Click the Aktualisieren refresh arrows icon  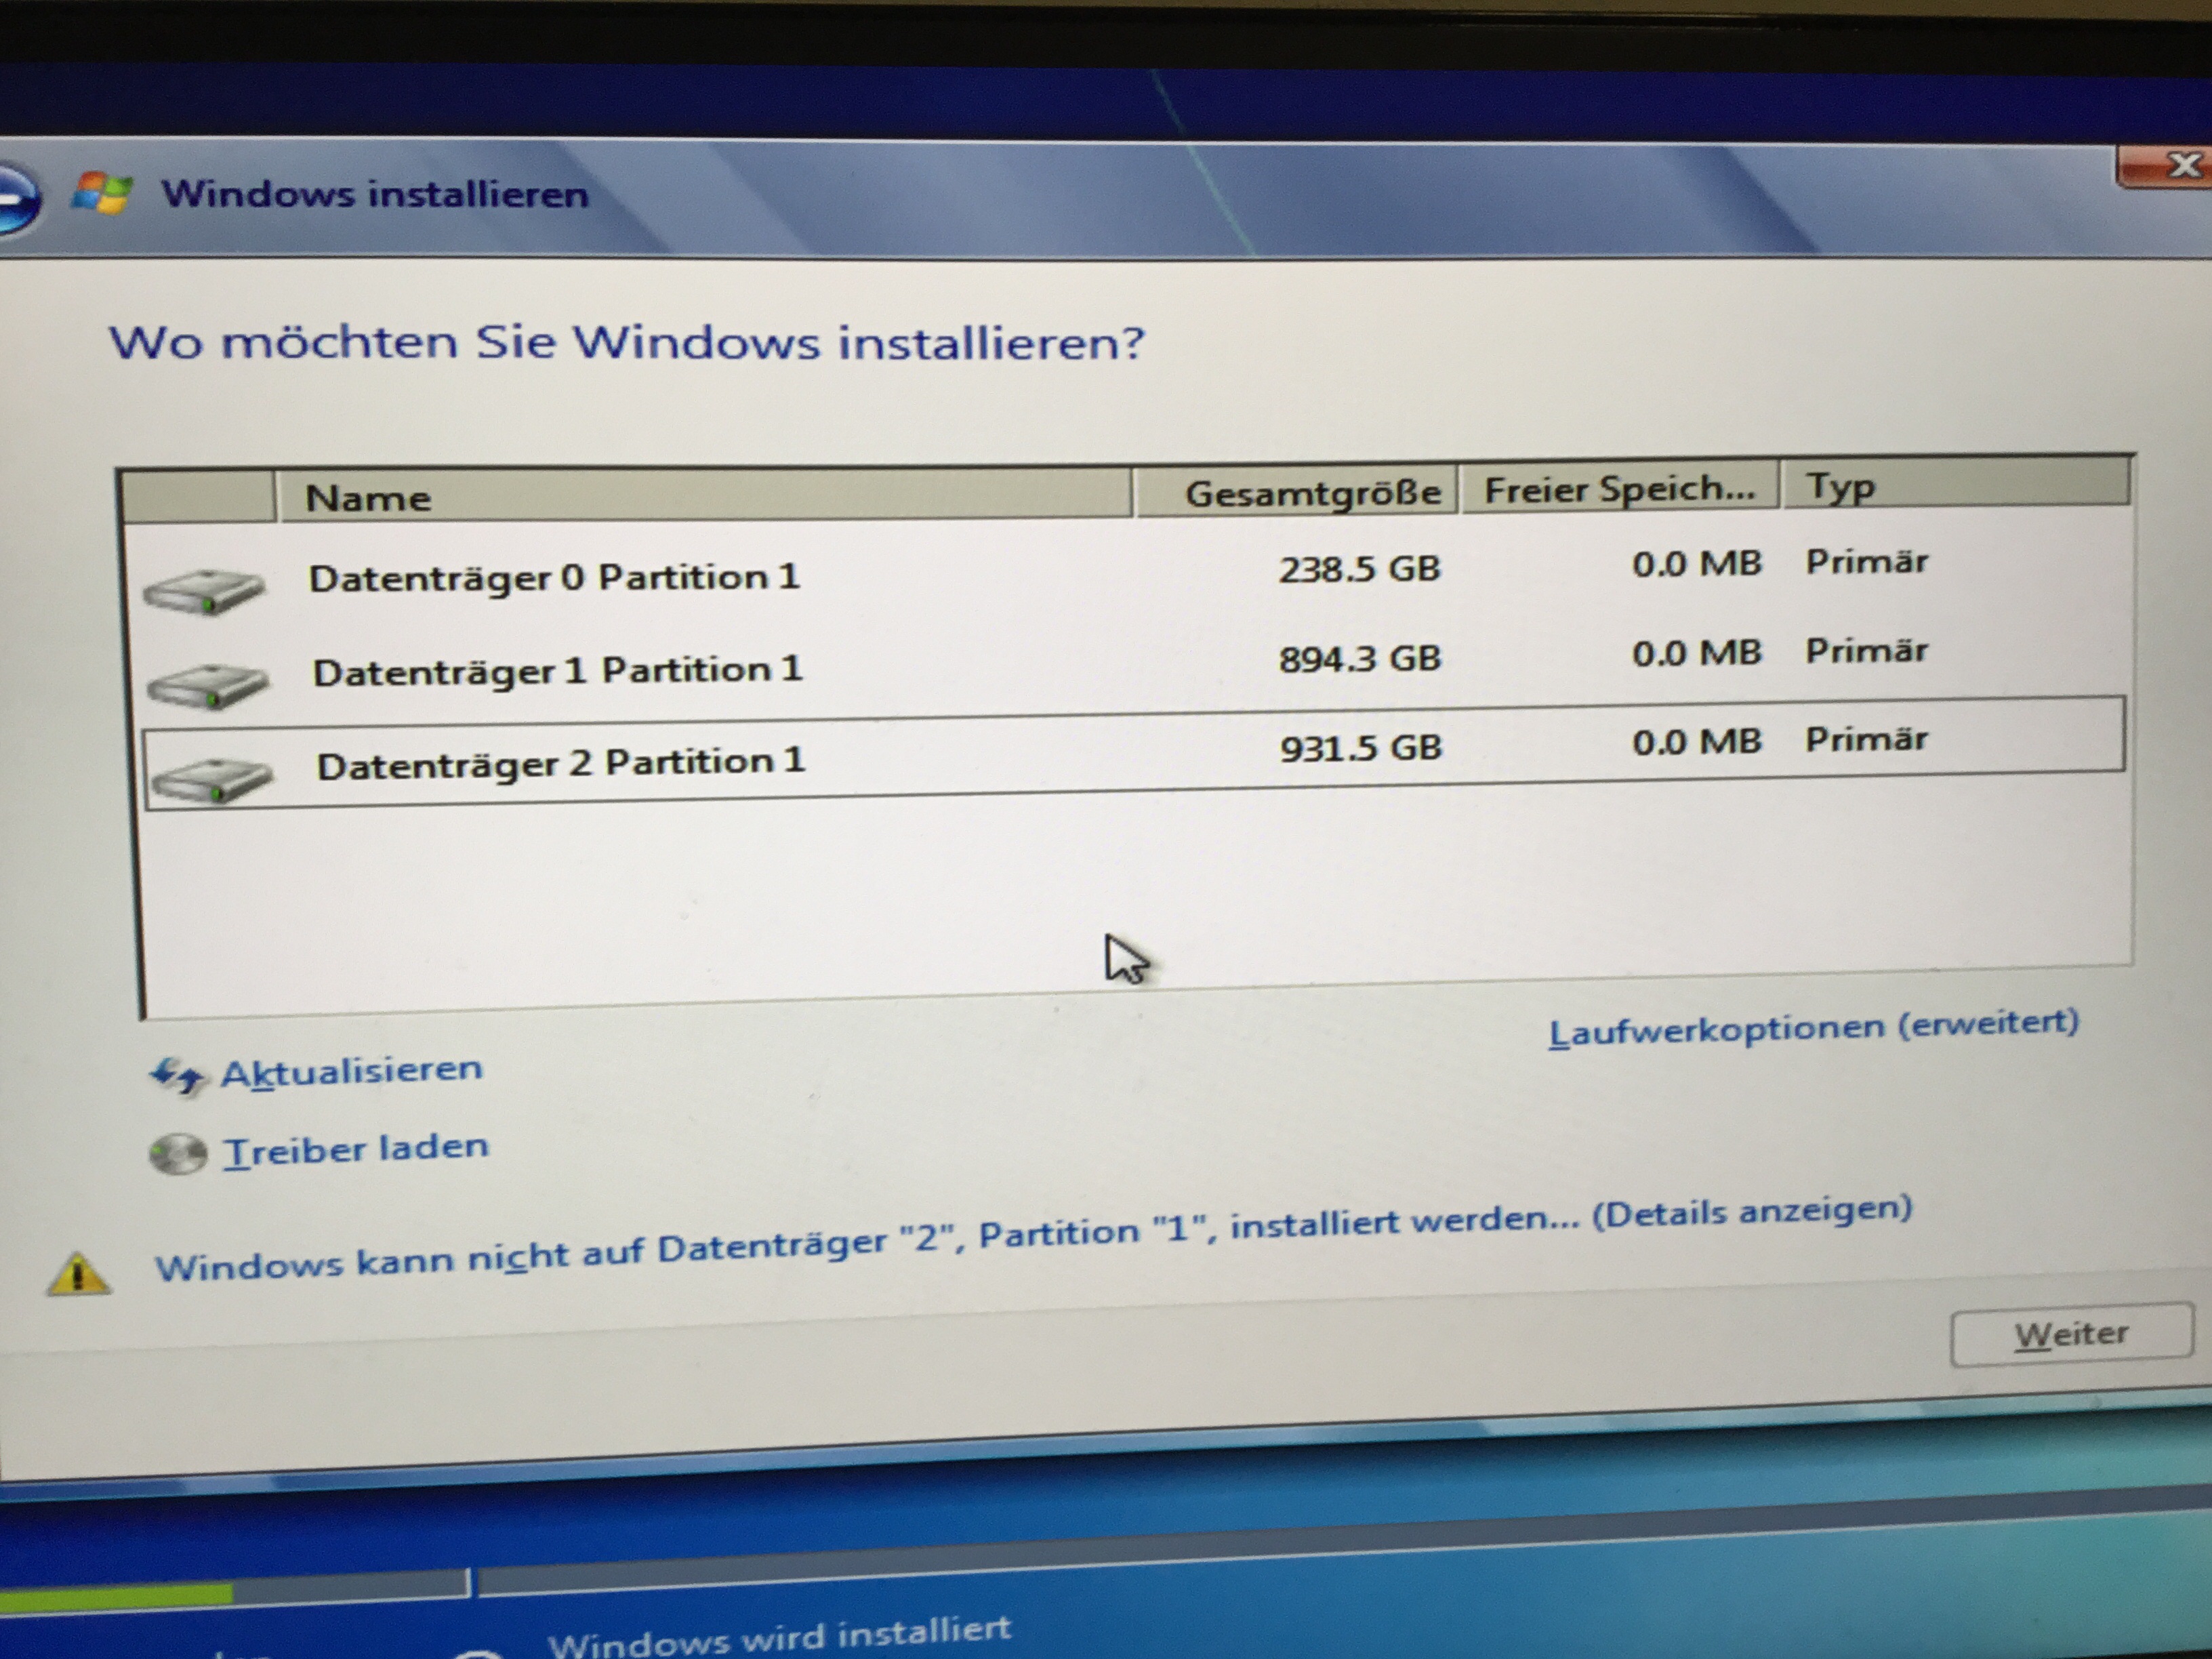(x=176, y=1077)
